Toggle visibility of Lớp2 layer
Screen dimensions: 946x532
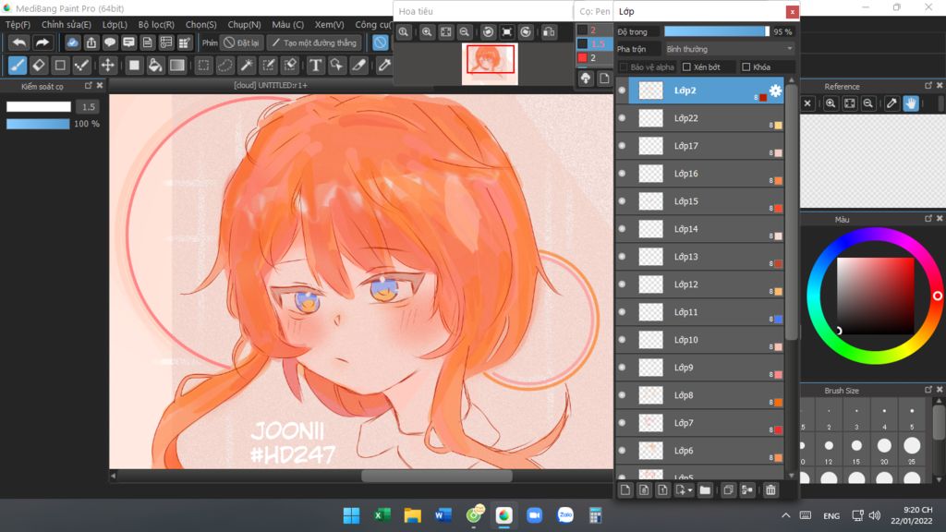pos(622,91)
